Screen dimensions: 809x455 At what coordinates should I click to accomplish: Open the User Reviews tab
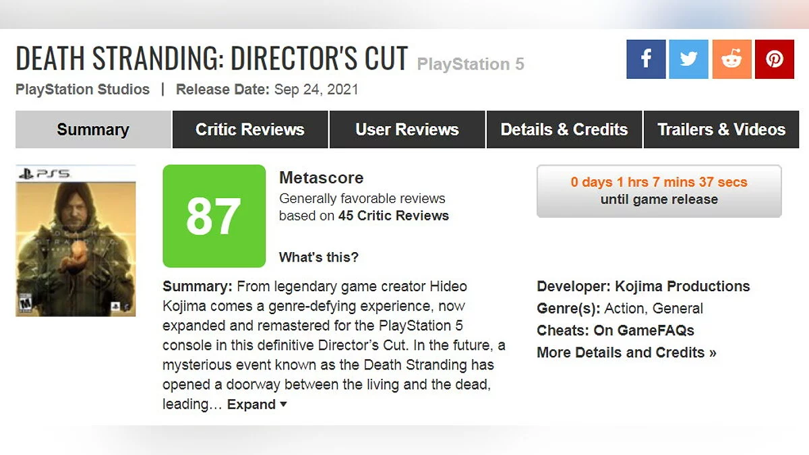tap(407, 129)
